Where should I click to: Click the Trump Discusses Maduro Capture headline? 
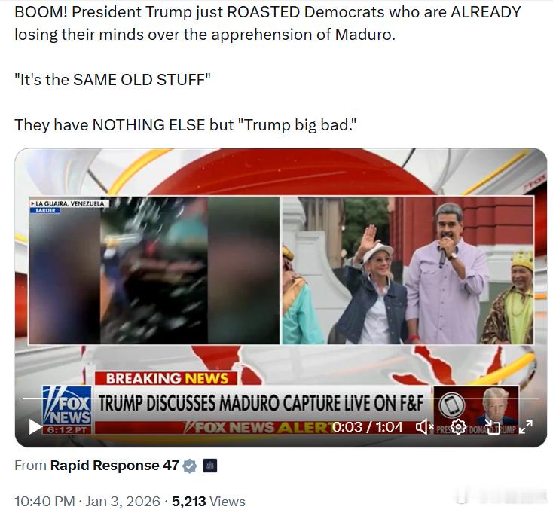pos(261,403)
